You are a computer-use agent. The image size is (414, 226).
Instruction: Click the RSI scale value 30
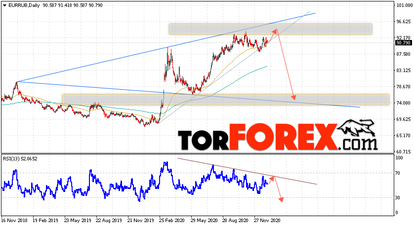(x=398, y=198)
